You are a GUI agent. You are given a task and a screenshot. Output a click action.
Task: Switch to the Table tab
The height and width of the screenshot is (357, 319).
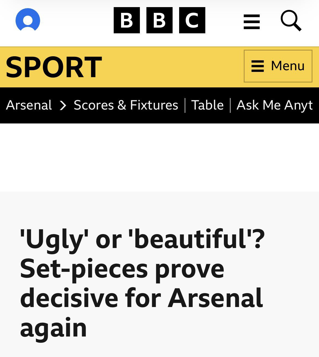coord(207,105)
